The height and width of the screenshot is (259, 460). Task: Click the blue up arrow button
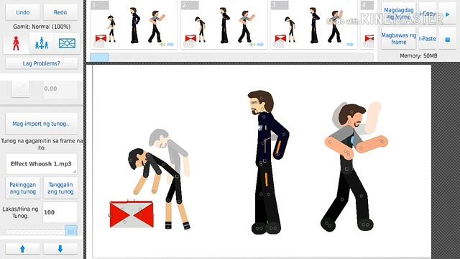coord(22,249)
